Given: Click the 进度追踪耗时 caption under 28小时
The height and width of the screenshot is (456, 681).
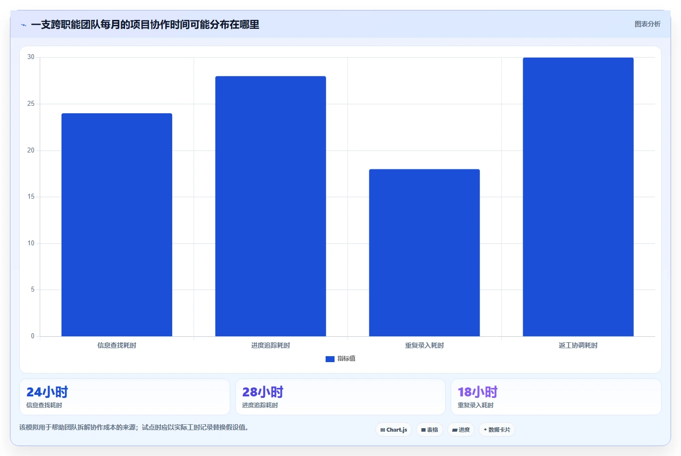Looking at the screenshot, I should 260,405.
